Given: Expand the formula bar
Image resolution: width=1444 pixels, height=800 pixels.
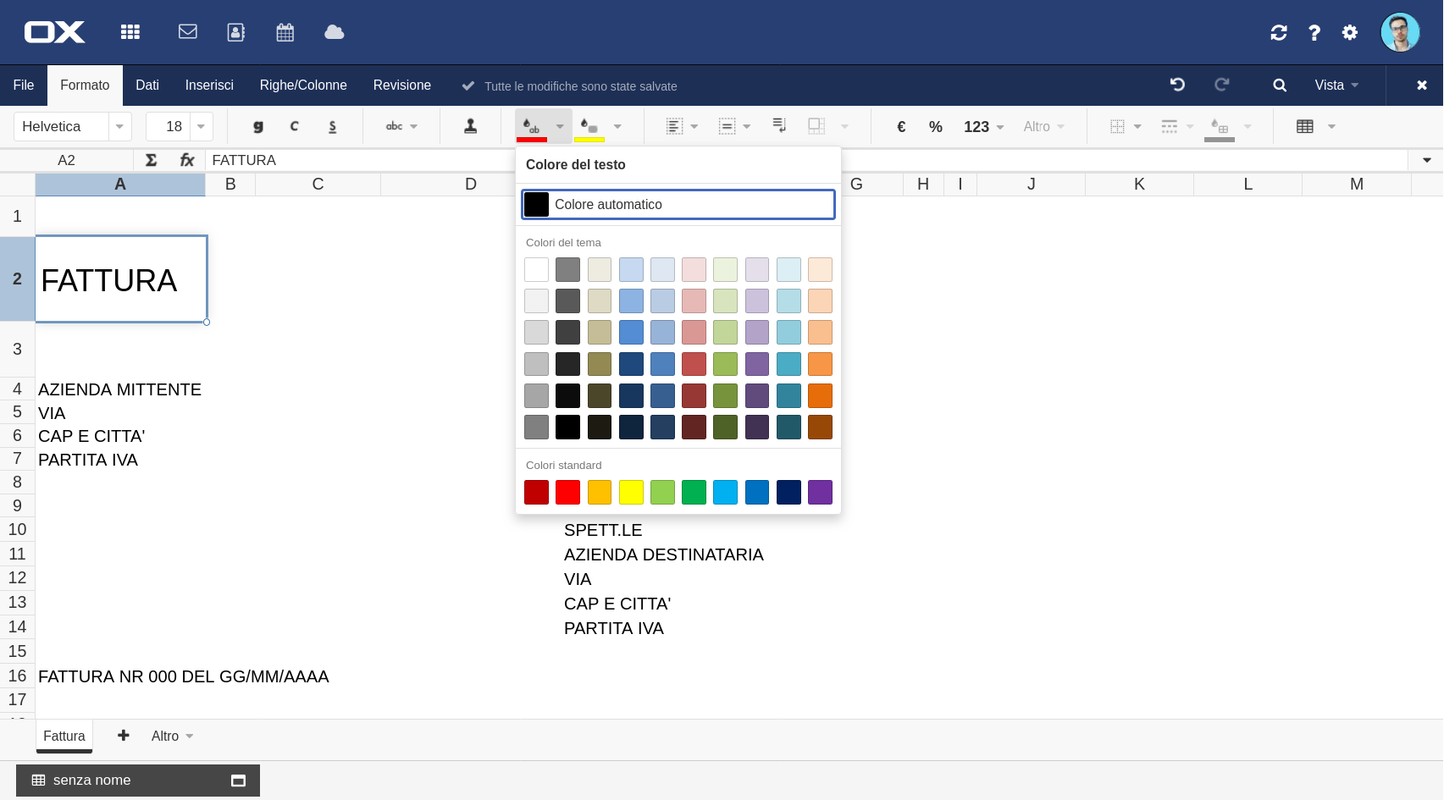Looking at the screenshot, I should (1427, 160).
